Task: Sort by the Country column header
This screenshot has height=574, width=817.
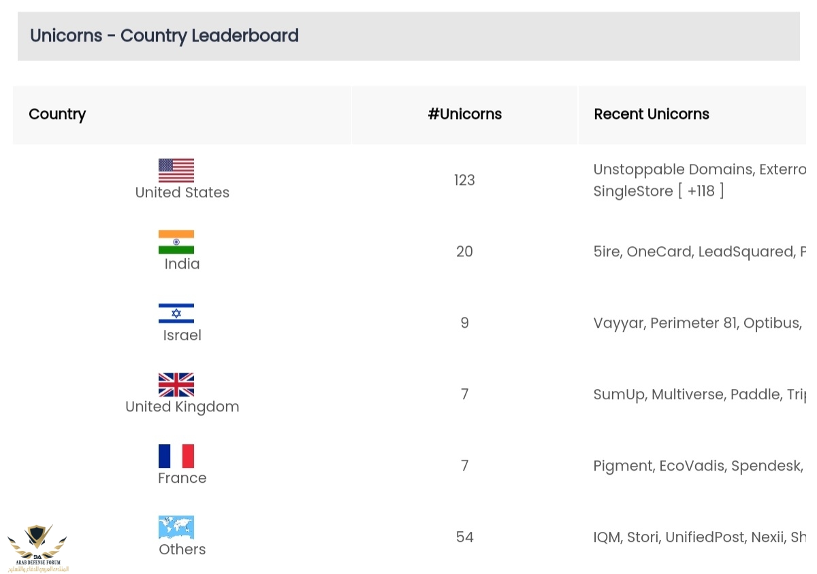Action: coord(57,114)
